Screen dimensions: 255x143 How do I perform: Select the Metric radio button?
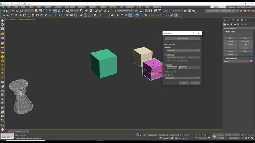tap(166, 48)
